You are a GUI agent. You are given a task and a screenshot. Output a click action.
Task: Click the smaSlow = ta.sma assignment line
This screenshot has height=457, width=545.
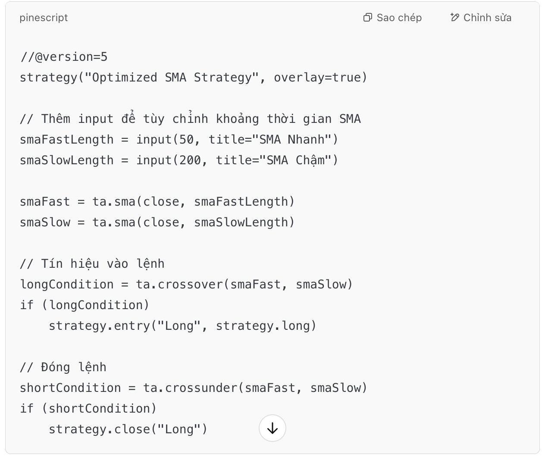(x=157, y=222)
